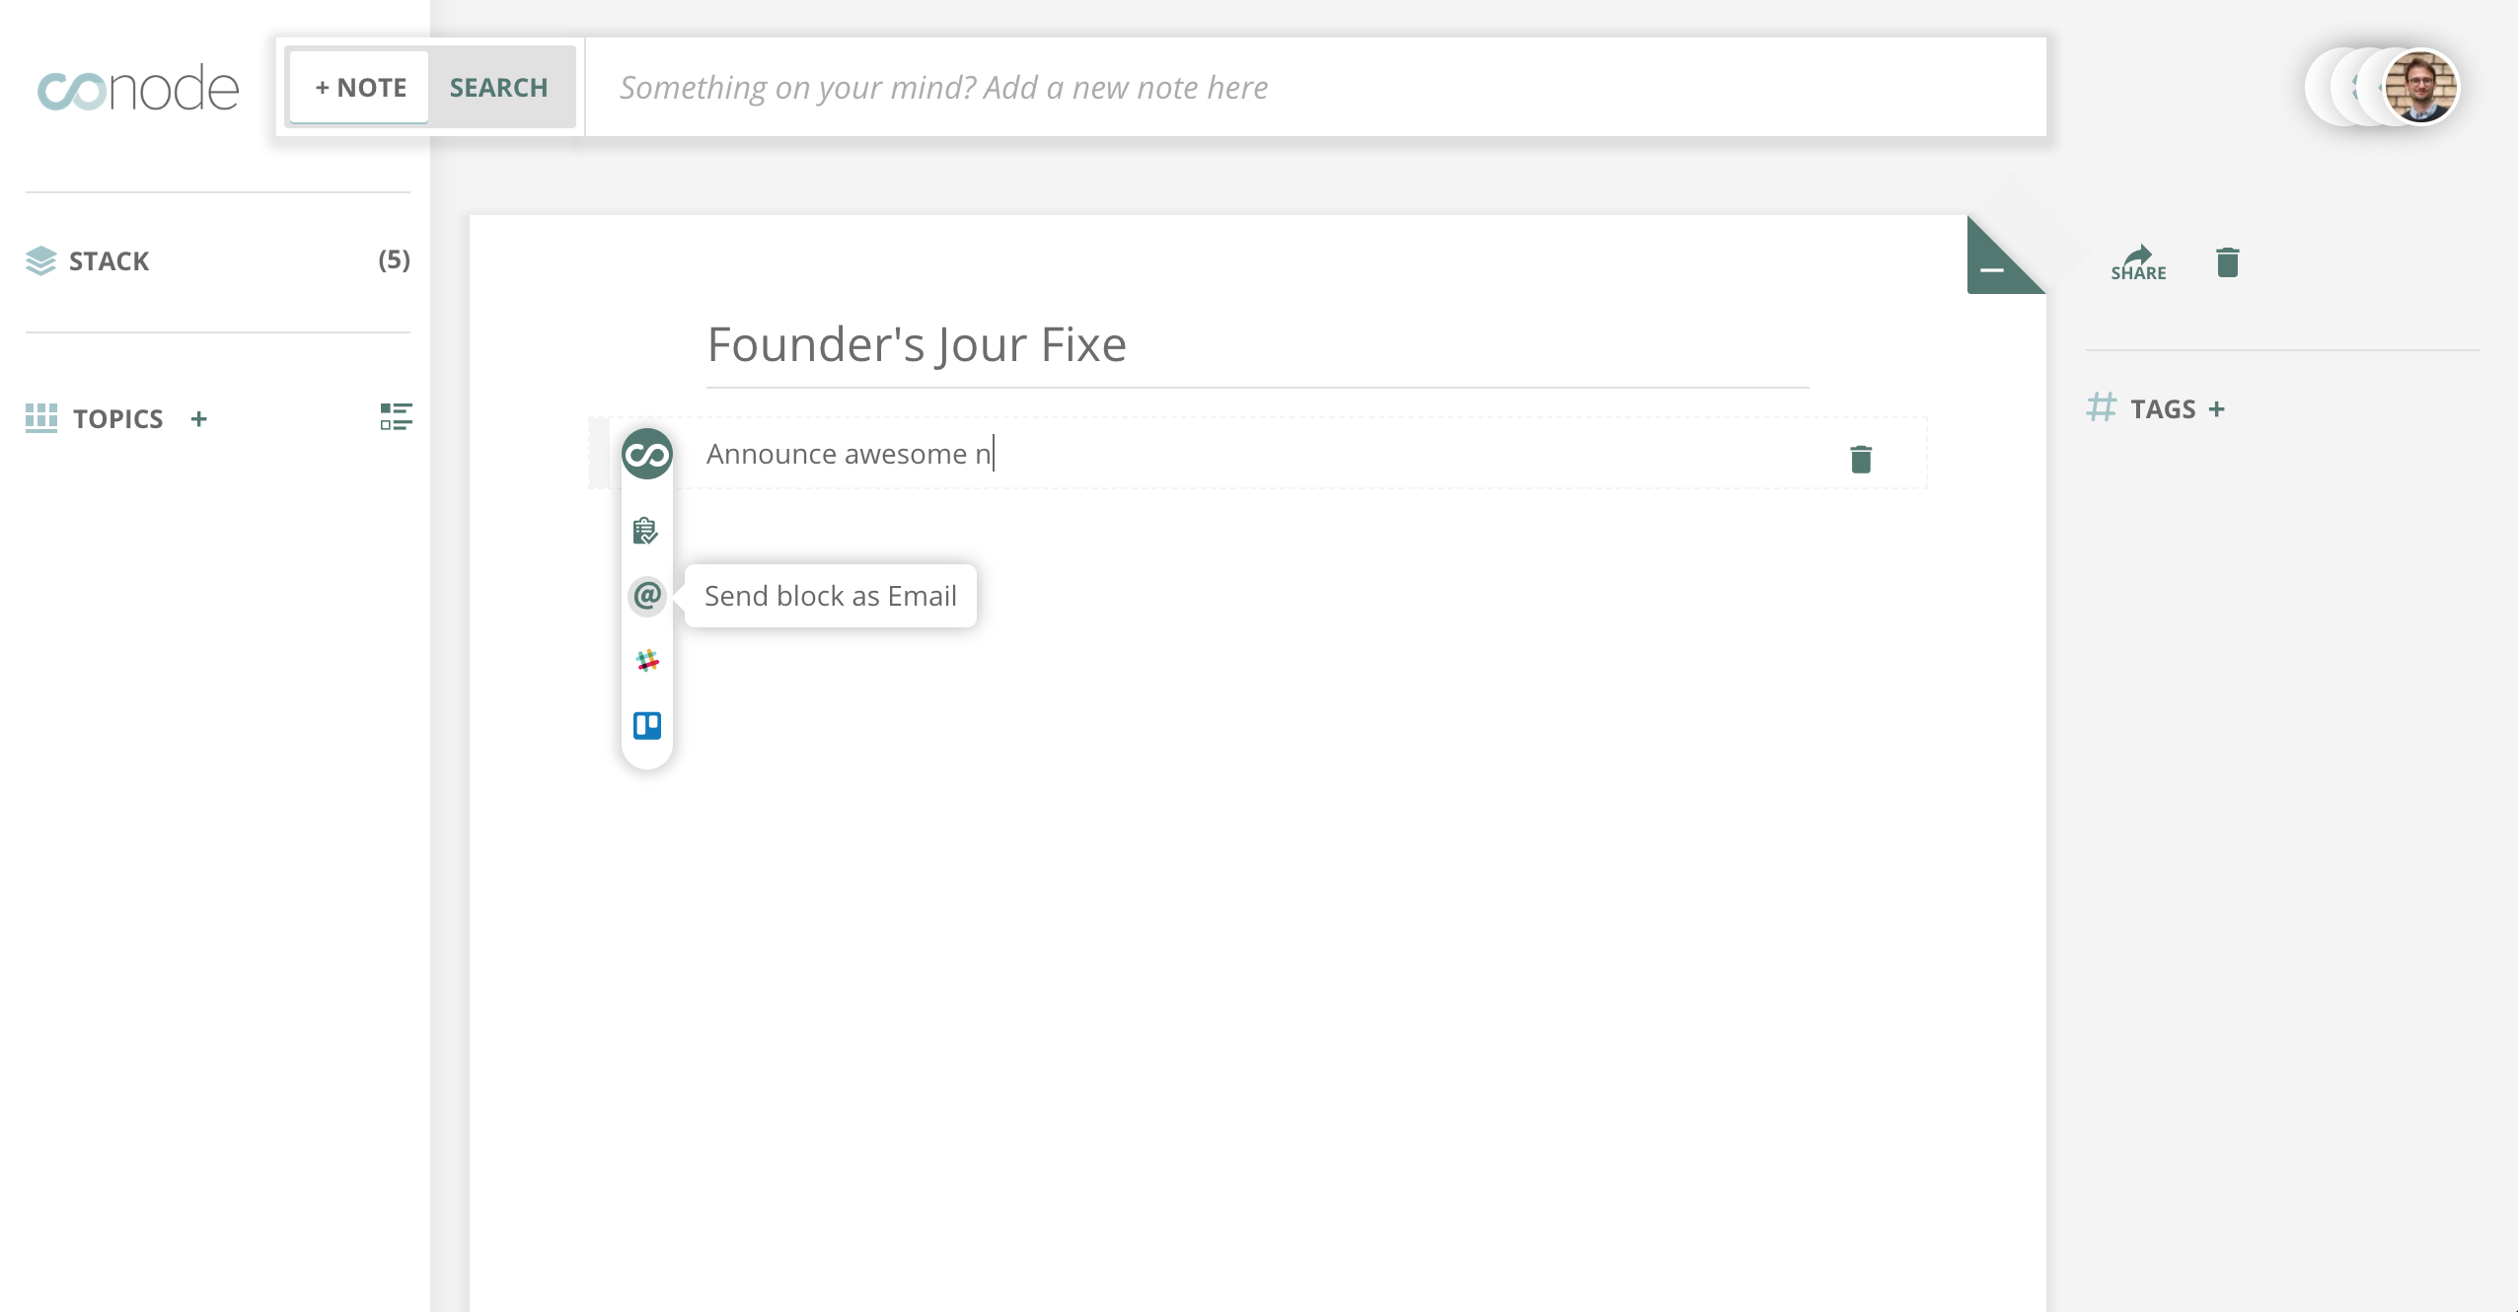Screen dimensions: 2518x1312
Task: Click the Share note icon
Action: click(2138, 263)
